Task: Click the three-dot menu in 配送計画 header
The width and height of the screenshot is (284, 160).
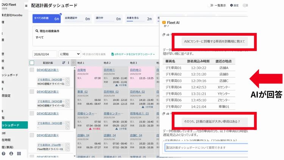Action: click(x=69, y=63)
